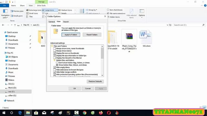Uncheck Display file icon on thumbnails
Image resolution: width=207 pixels, height=116 pixels.
coord(54,53)
